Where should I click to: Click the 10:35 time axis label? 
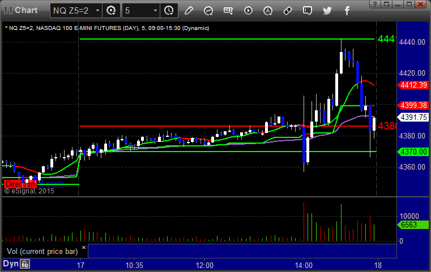(x=134, y=265)
